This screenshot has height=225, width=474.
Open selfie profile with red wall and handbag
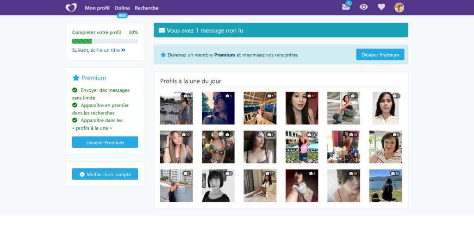coord(302,186)
